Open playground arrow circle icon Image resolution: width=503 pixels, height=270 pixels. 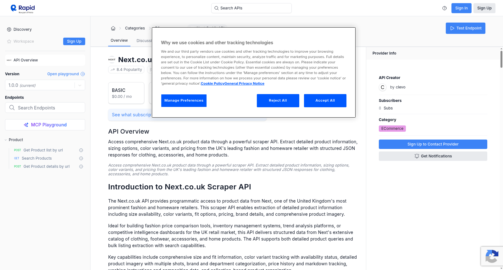83,74
